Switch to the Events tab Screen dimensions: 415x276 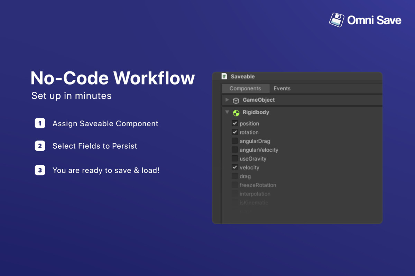(282, 88)
